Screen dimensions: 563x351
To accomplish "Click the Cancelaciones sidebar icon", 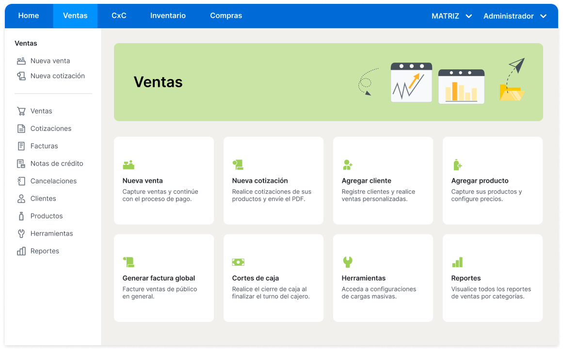I will [21, 181].
